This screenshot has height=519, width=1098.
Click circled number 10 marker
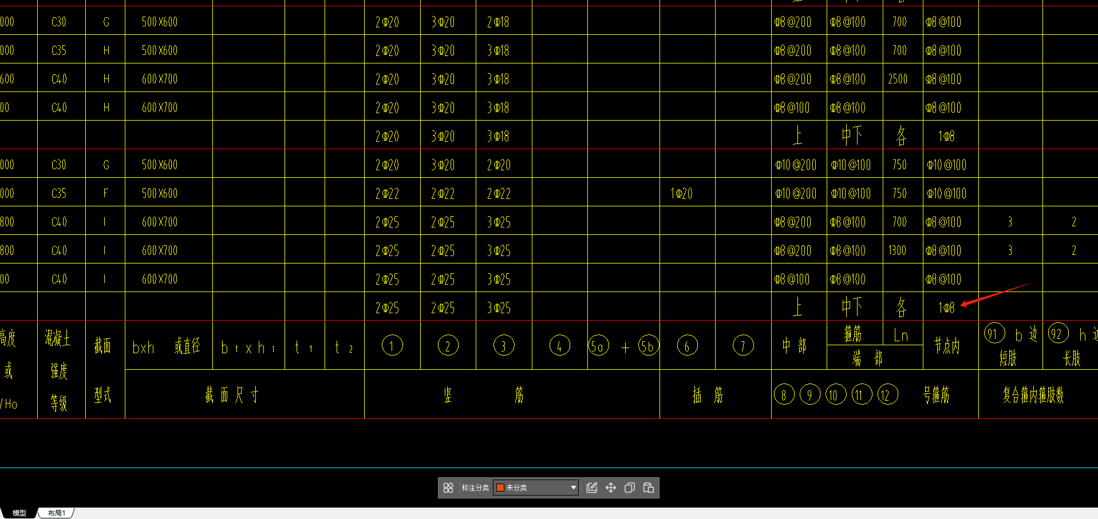click(836, 394)
